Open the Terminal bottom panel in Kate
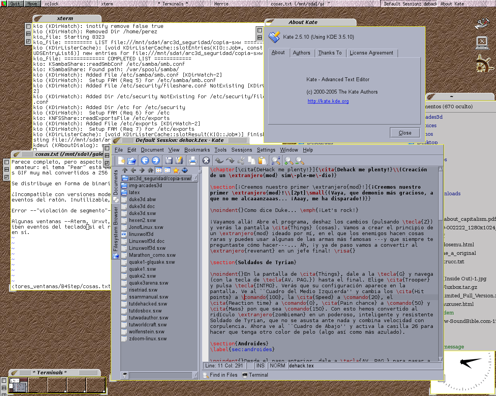Image resolution: width=496 pixels, height=396 pixels. click(x=255, y=375)
